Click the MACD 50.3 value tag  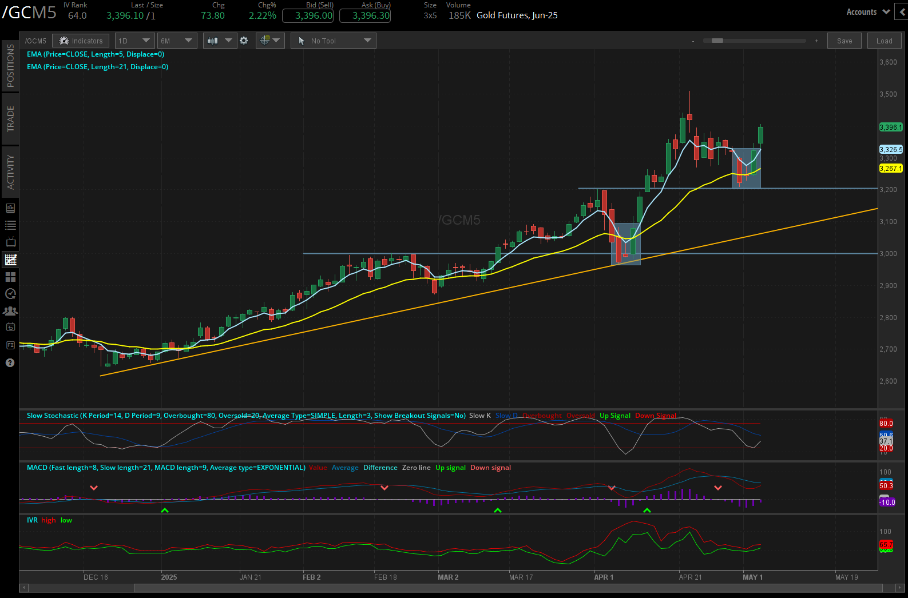[886, 486]
